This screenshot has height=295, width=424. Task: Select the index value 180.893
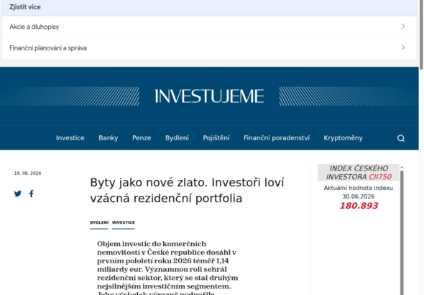[359, 206]
